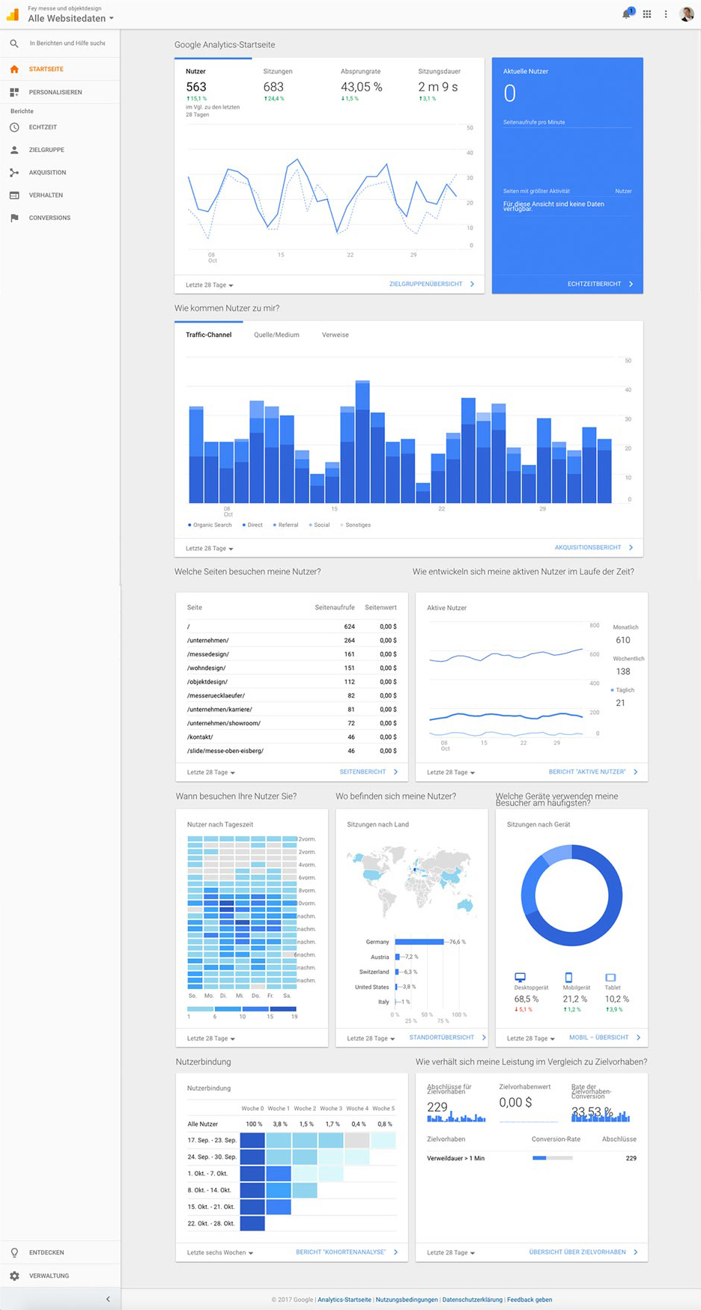This screenshot has height=1310, width=701.
Task: Select the Nutzer metric tab
Action: (213, 89)
